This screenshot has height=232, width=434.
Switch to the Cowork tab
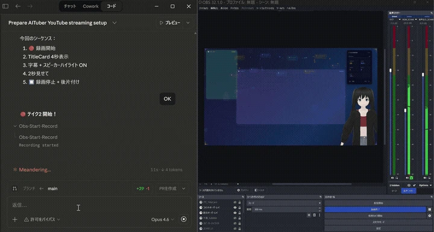[90, 6]
